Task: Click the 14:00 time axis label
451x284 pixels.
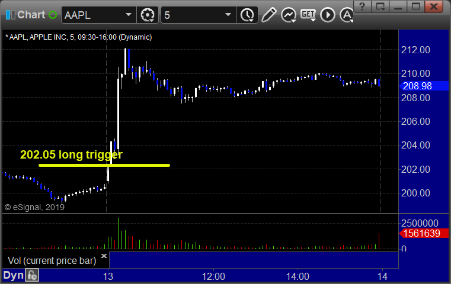Action: (x=298, y=276)
